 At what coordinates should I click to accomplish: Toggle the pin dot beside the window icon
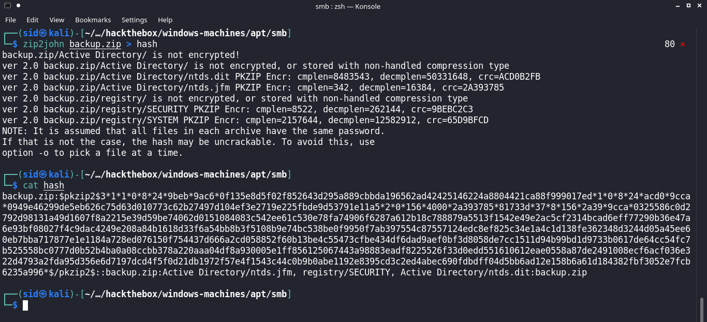(x=18, y=6)
